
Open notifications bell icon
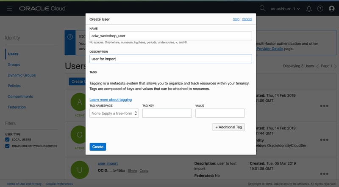[x=309, y=8]
